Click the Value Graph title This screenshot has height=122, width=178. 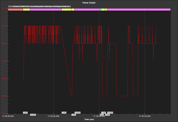(x=89, y=2)
